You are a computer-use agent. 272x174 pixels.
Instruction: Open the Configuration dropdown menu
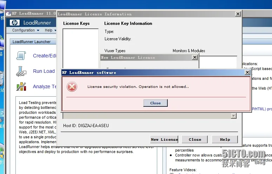26,30
